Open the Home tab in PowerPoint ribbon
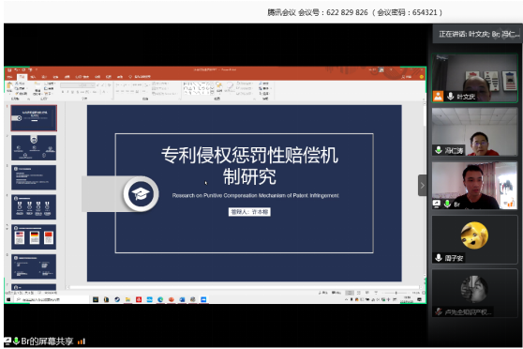The width and height of the screenshot is (523, 349). tap(22, 77)
